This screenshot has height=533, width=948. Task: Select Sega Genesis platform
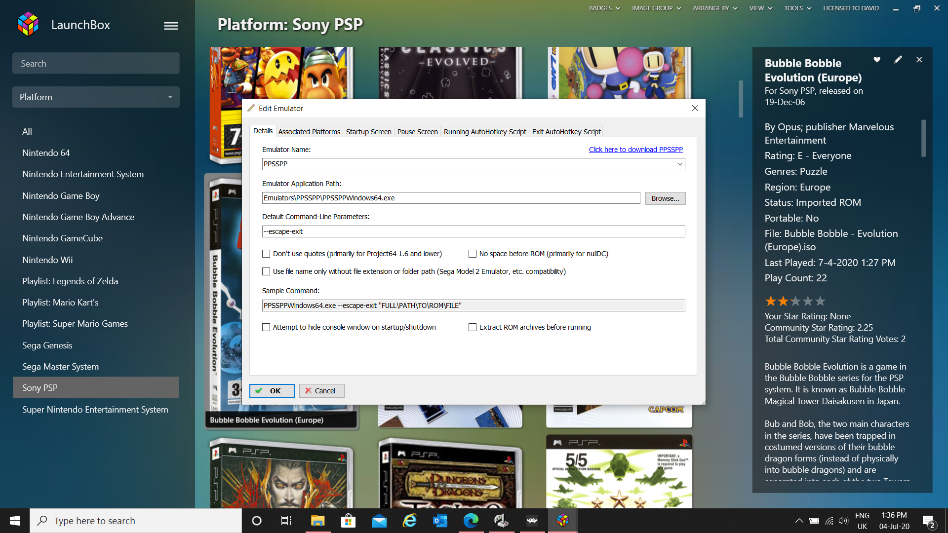pos(96,345)
